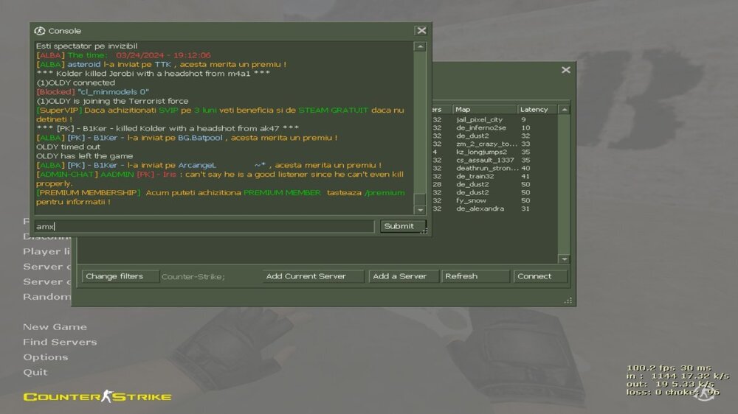Click the console command input field
The height and width of the screenshot is (414, 738).
(204, 226)
